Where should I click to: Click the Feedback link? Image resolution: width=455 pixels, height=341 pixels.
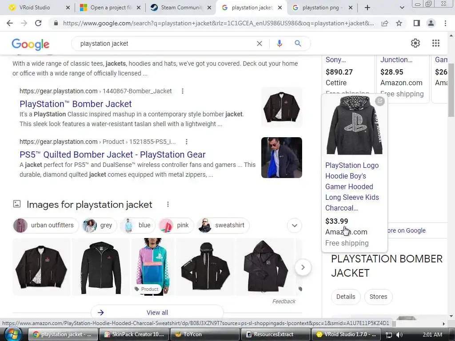click(283, 301)
